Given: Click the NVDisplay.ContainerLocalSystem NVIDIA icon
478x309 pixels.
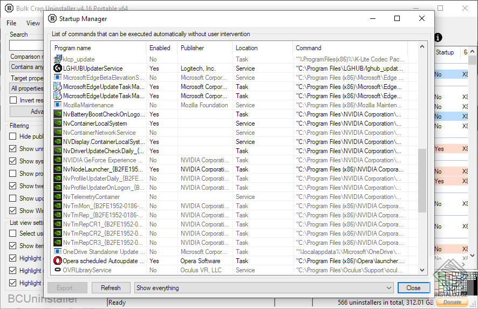Looking at the screenshot, I should pos(58,141).
